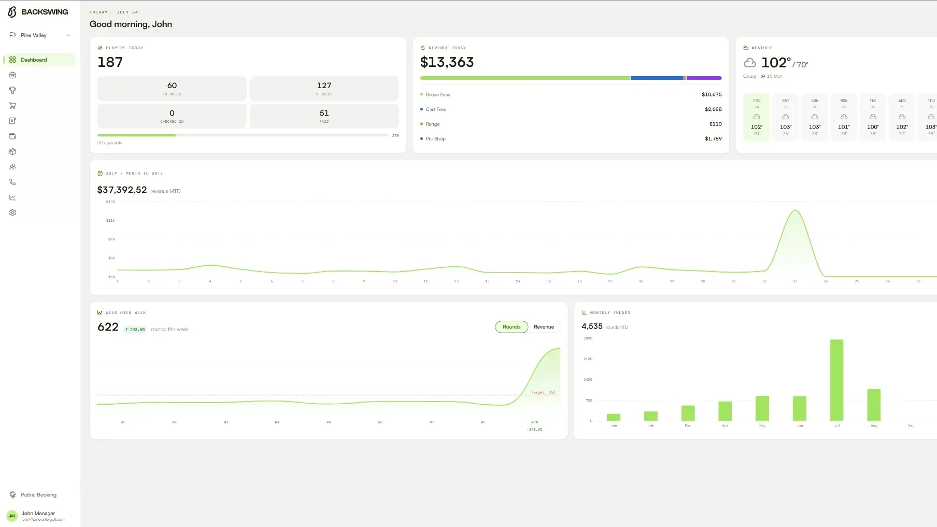This screenshot has width=937, height=527.
Task: Select the 60 18-holes stat tile
Action: tap(172, 89)
